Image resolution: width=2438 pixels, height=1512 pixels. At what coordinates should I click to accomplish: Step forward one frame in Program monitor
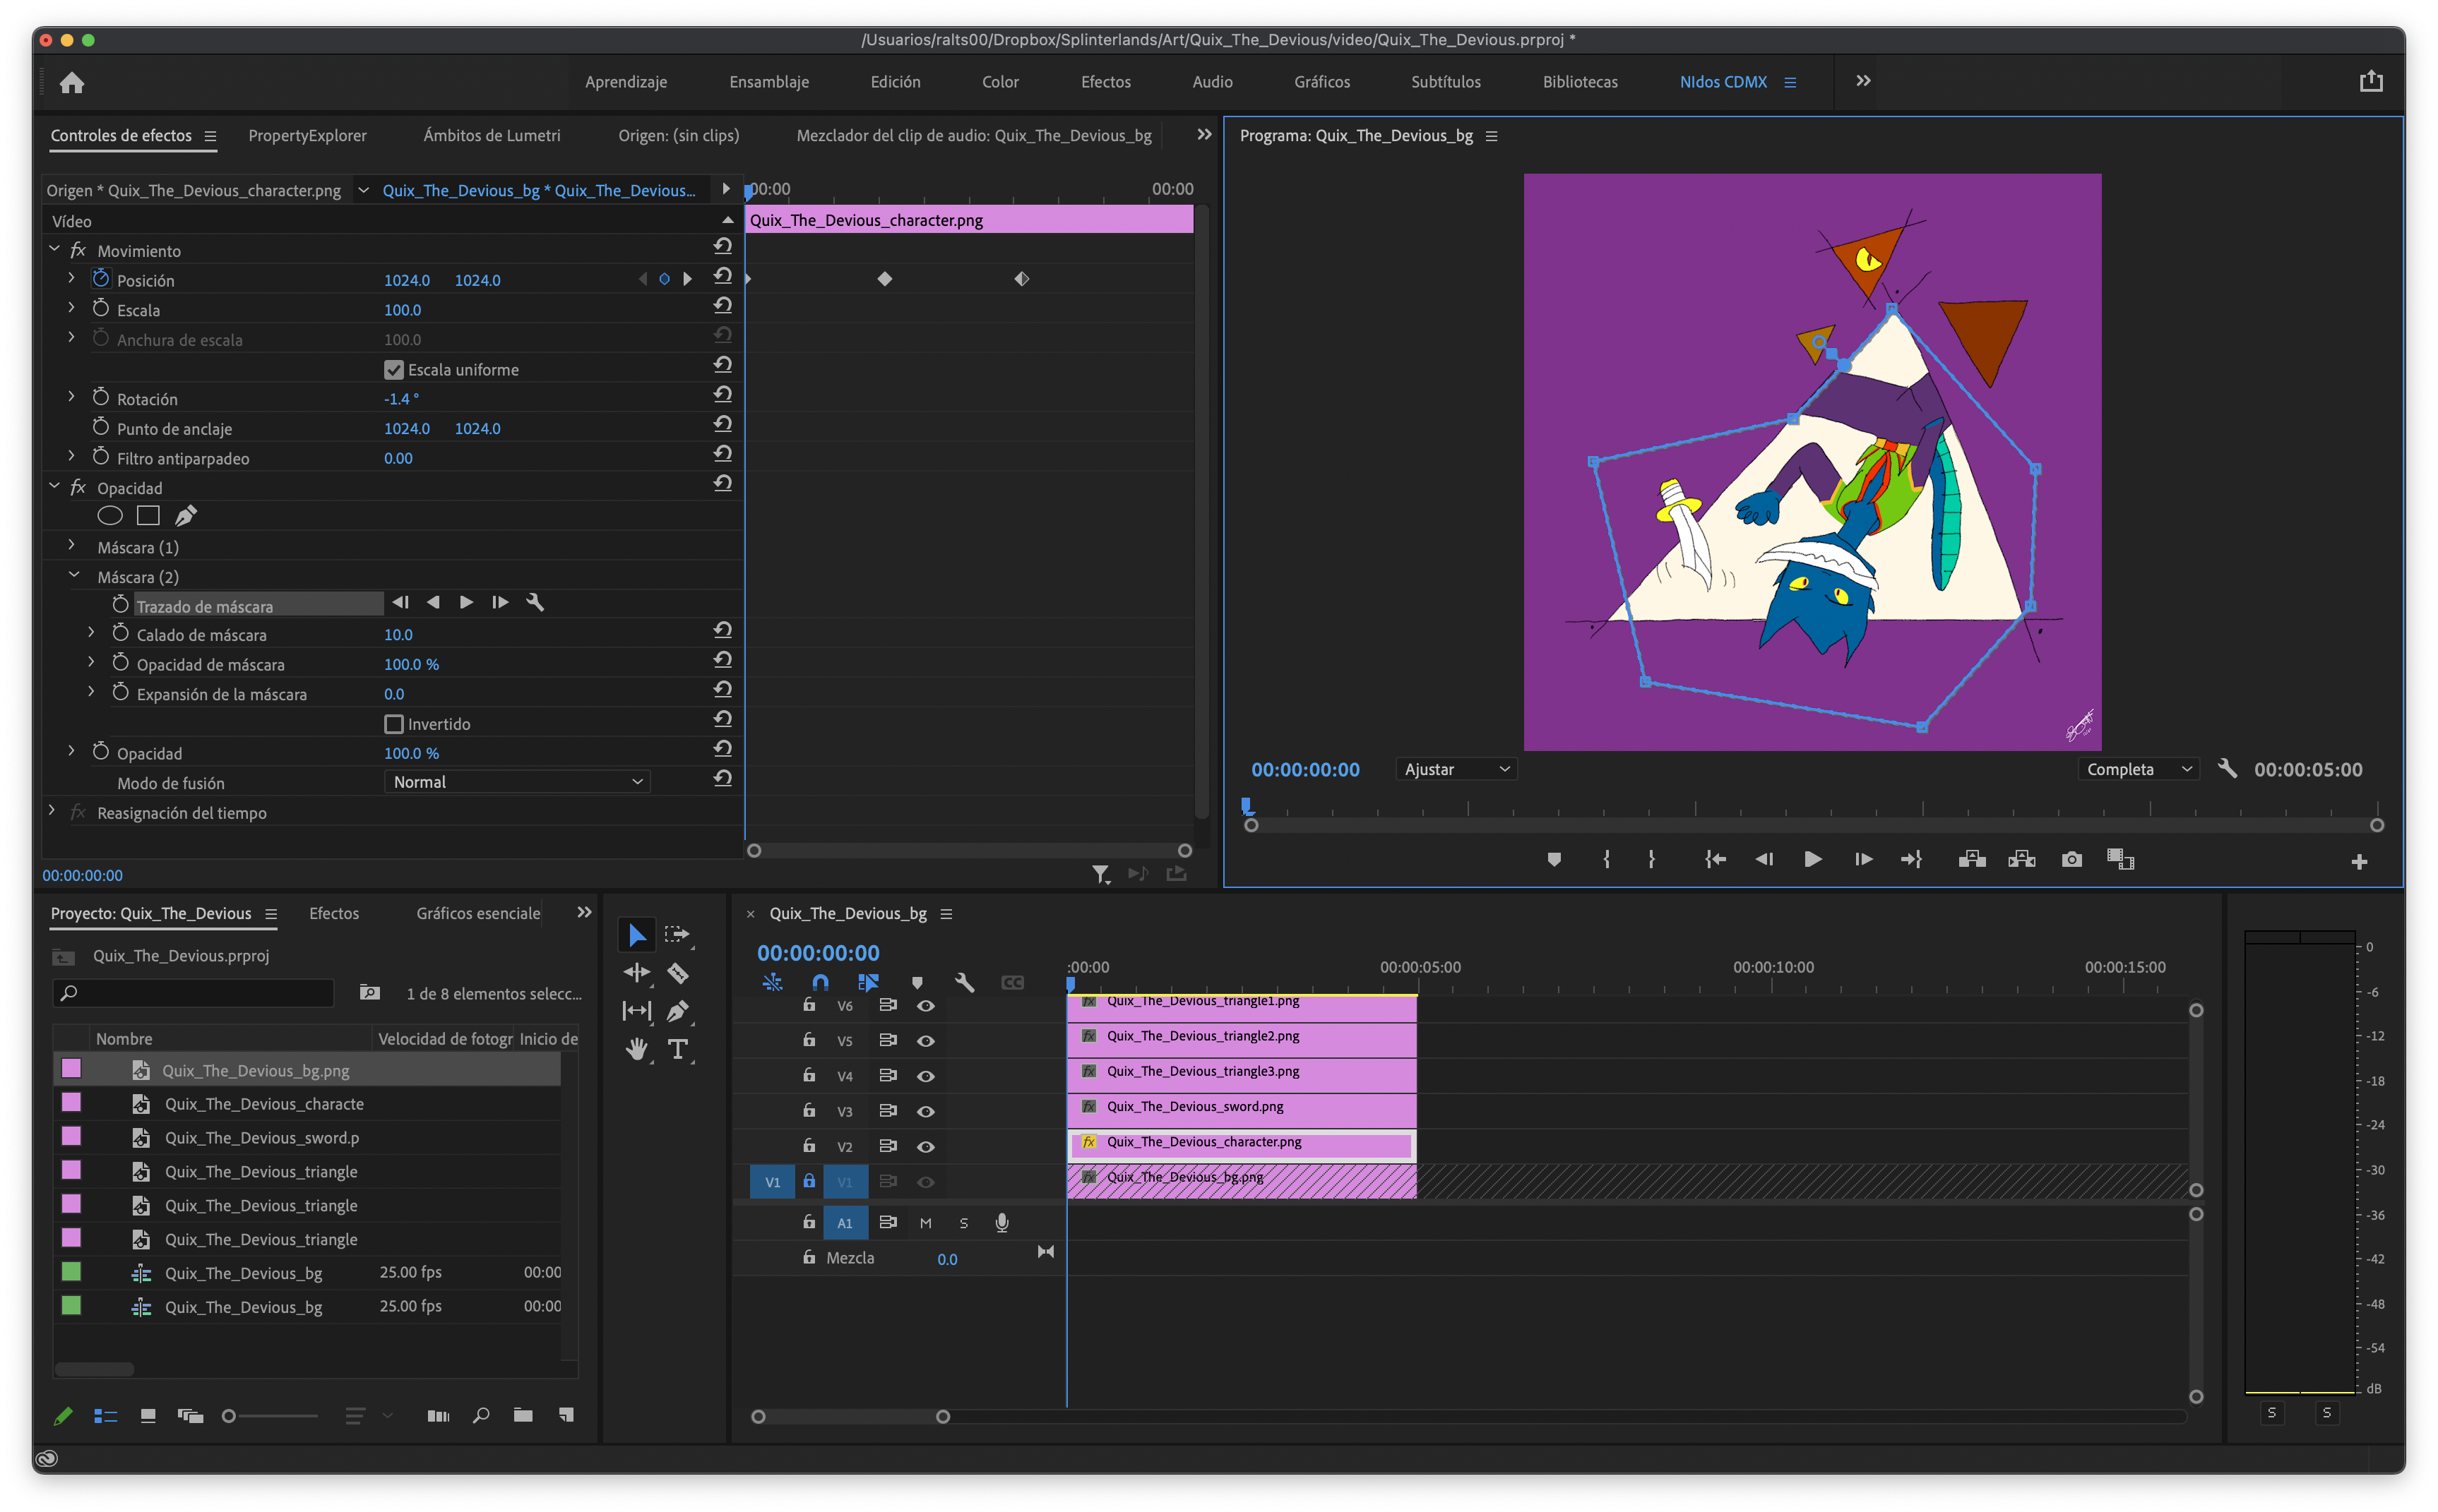pyautogui.click(x=1863, y=860)
